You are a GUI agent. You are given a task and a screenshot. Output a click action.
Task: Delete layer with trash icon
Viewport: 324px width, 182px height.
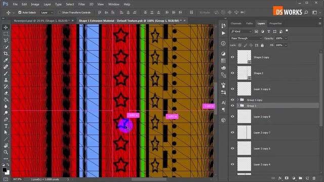pyautogui.click(x=314, y=178)
